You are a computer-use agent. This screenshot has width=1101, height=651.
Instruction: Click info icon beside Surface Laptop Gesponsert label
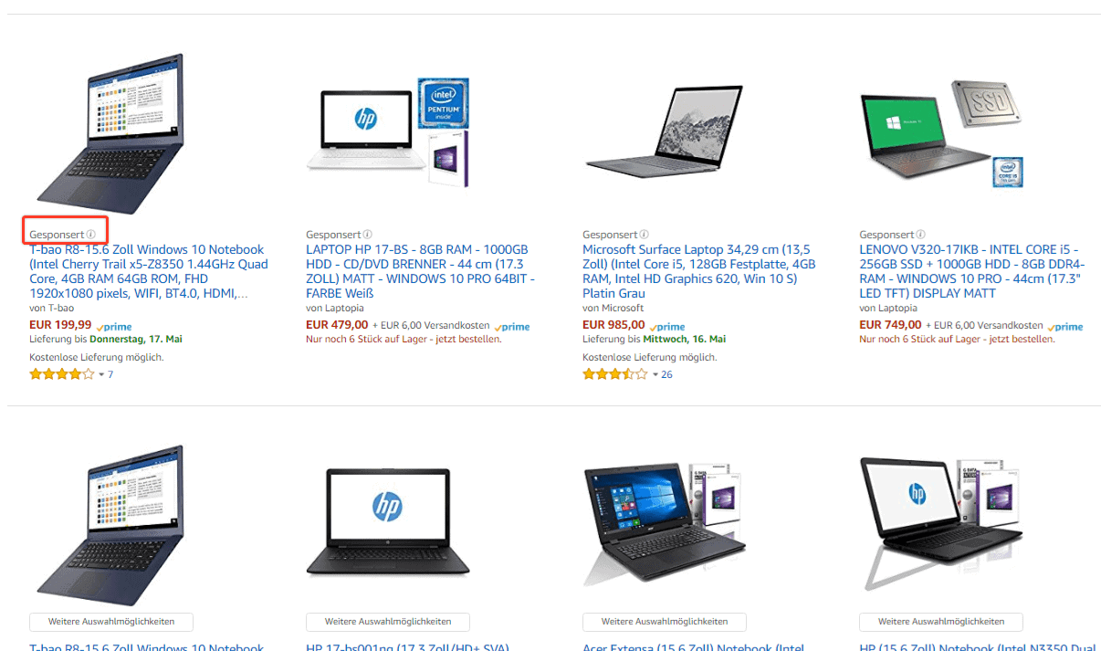pyautogui.click(x=645, y=235)
